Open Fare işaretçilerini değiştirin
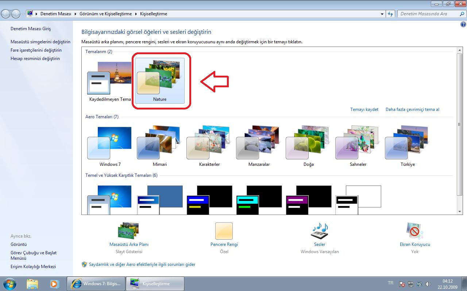This screenshot has width=467, height=291. 36,50
